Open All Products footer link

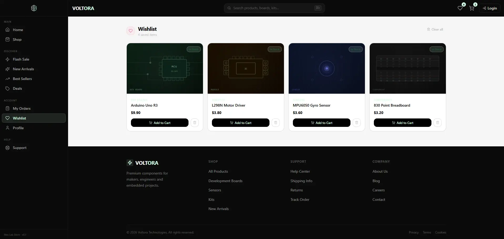(218, 171)
